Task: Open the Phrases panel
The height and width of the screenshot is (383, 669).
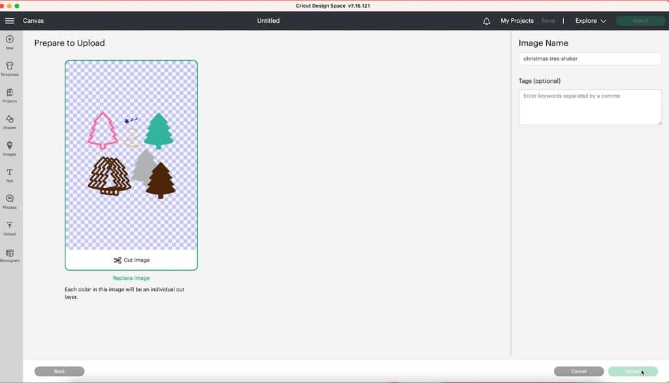Action: point(9,202)
